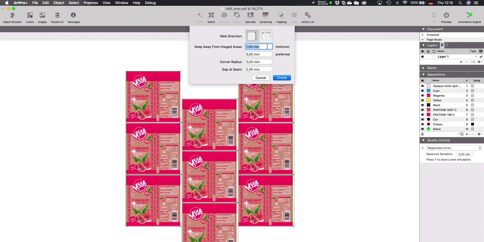Screen dimensions: 484x242
Task: Click the Setup link in Separations header
Action: pos(477,80)
